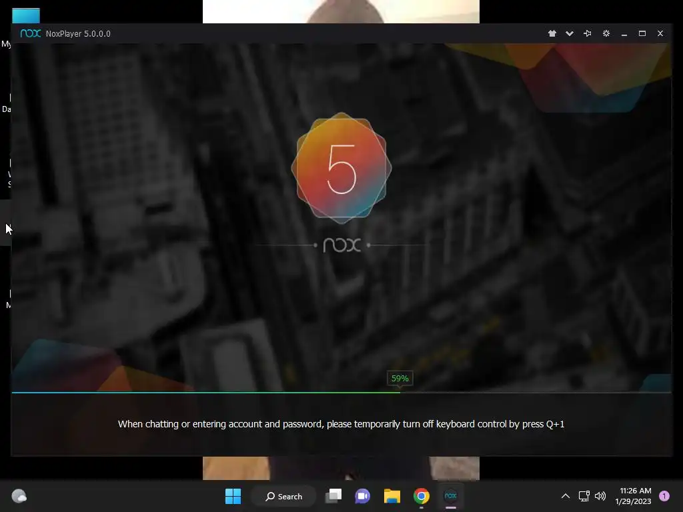Open the notification count badge
The image size is (683, 512).
click(664, 496)
